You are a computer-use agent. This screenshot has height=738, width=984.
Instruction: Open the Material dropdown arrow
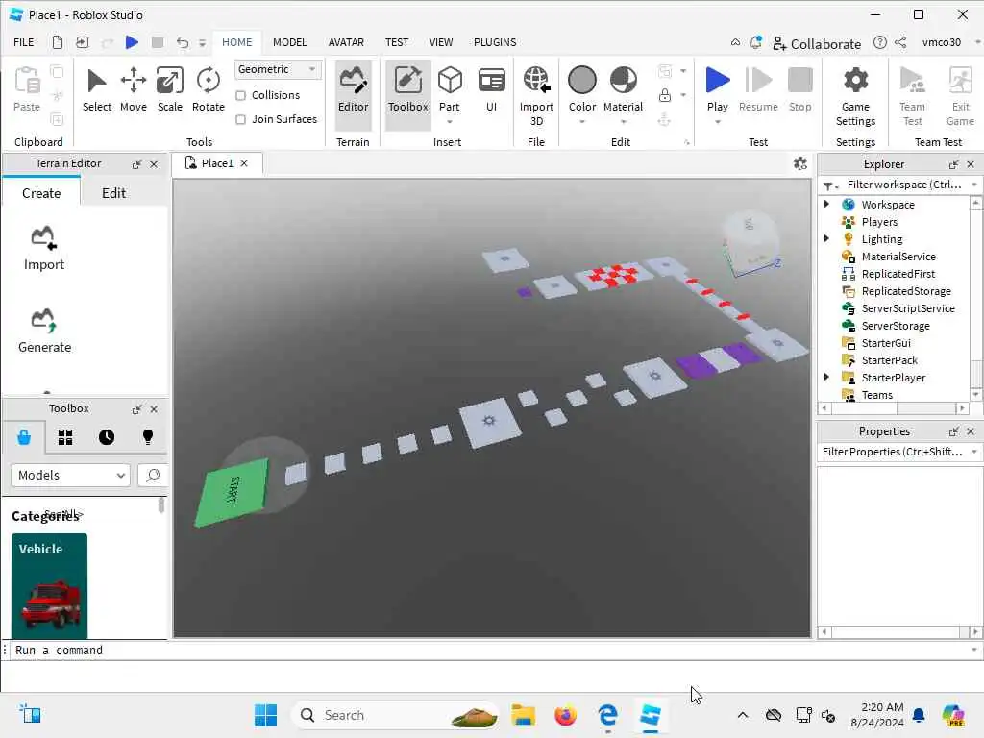pos(623,122)
